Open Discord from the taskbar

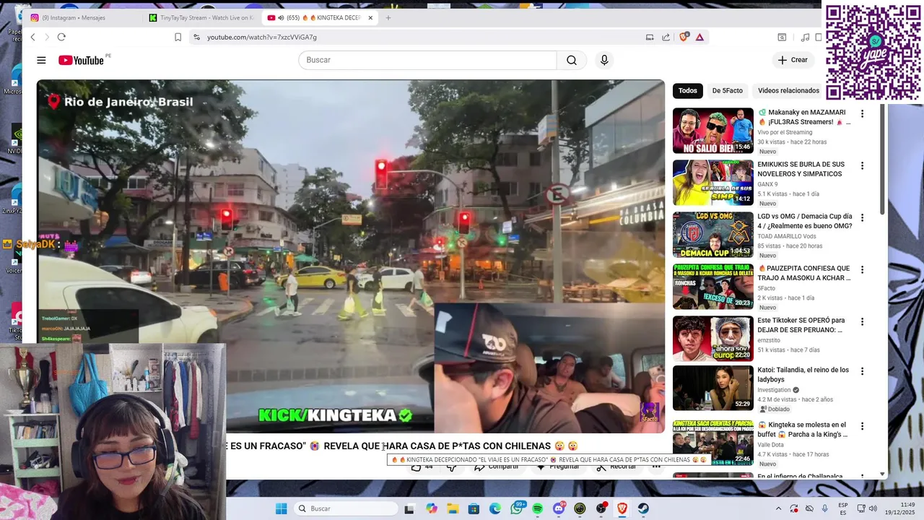559,508
